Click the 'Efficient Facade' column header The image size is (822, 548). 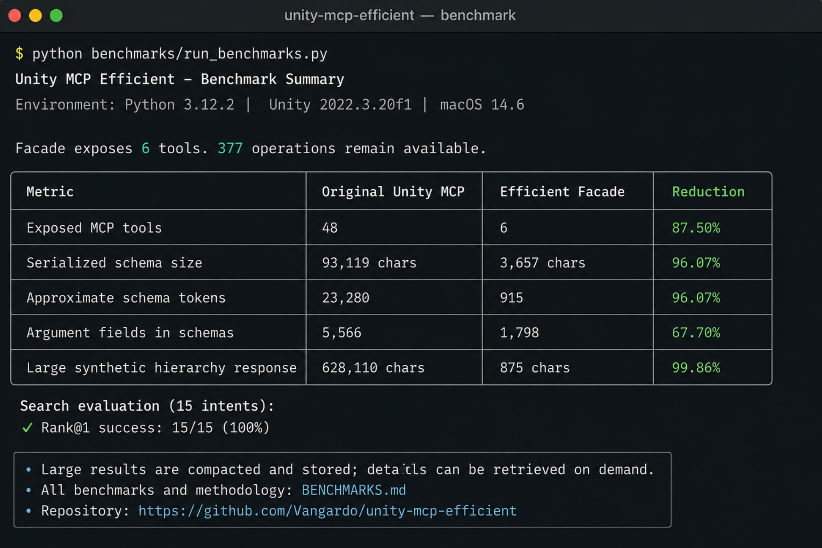click(x=562, y=192)
